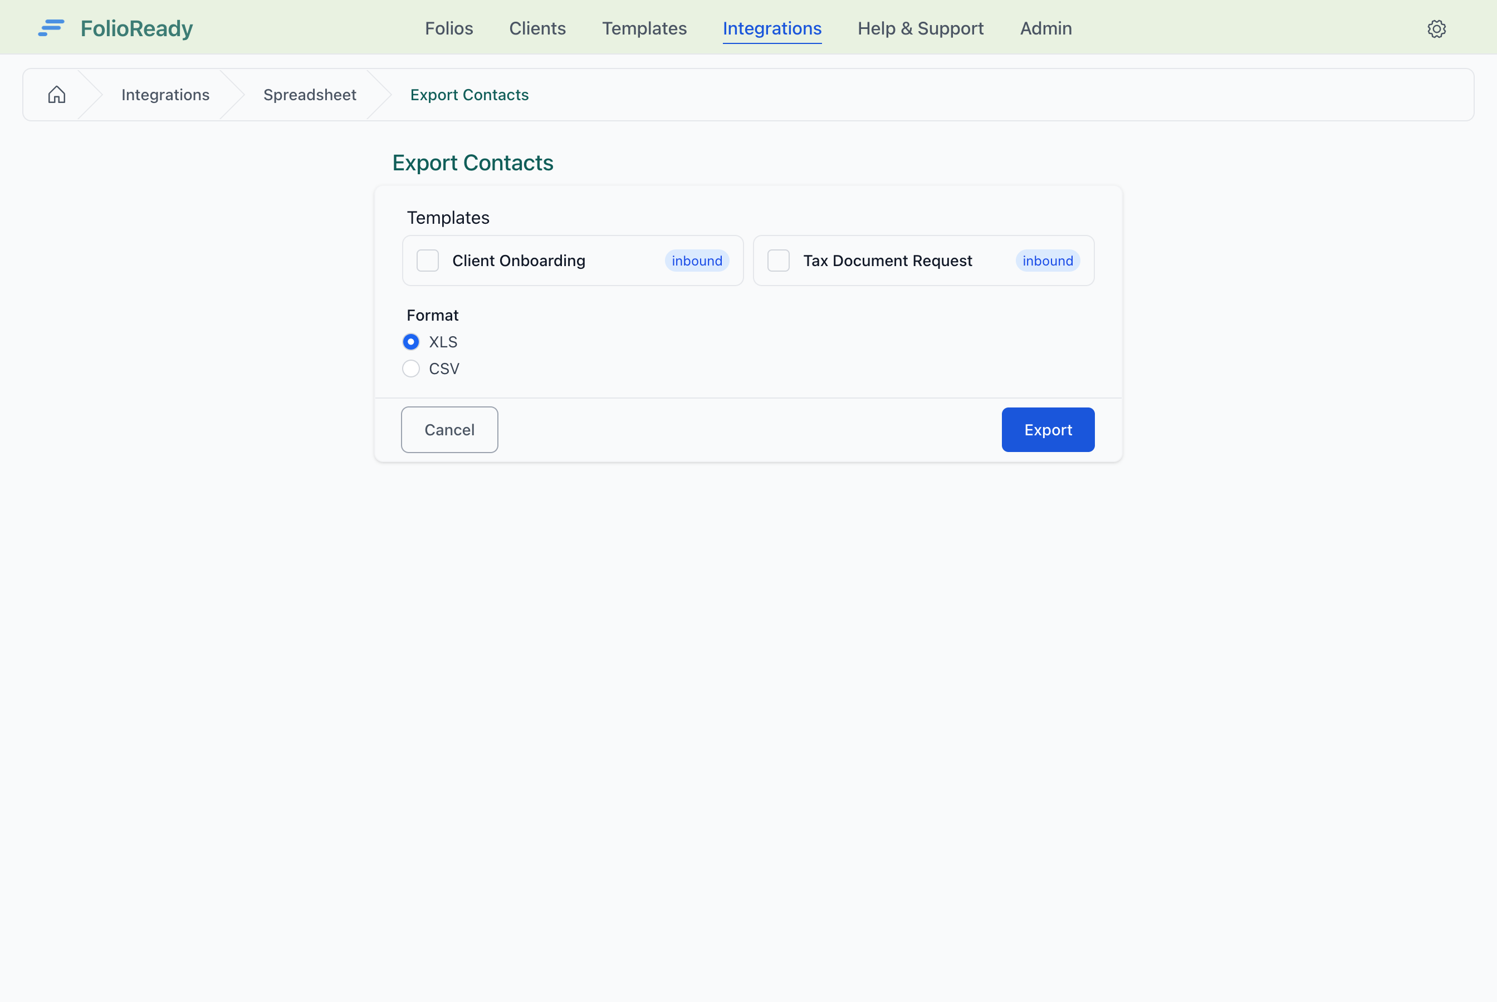Click the CSV label text
The width and height of the screenshot is (1497, 1002).
pyautogui.click(x=444, y=369)
